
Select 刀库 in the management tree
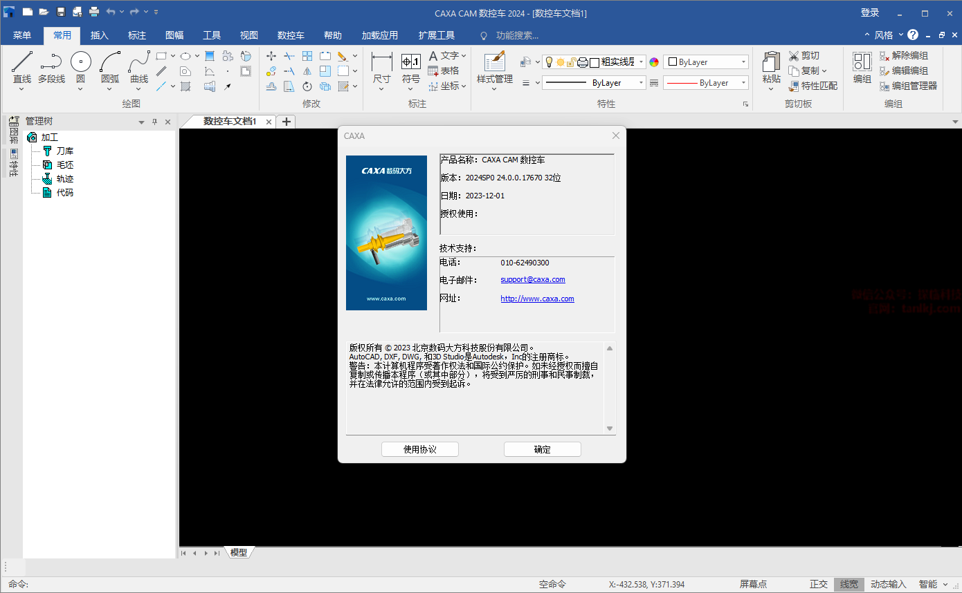(64, 151)
